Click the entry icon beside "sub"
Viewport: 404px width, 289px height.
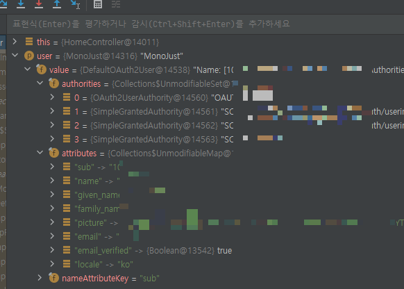pos(67,167)
